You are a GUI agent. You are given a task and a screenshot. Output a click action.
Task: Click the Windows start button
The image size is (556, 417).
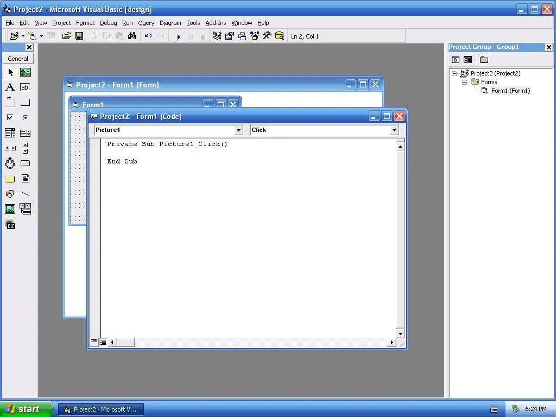click(x=26, y=409)
